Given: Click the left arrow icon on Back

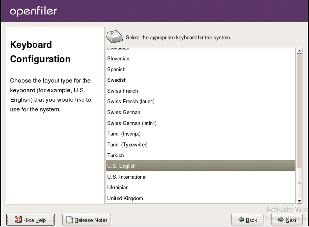Looking at the screenshot, I should click(x=241, y=219).
